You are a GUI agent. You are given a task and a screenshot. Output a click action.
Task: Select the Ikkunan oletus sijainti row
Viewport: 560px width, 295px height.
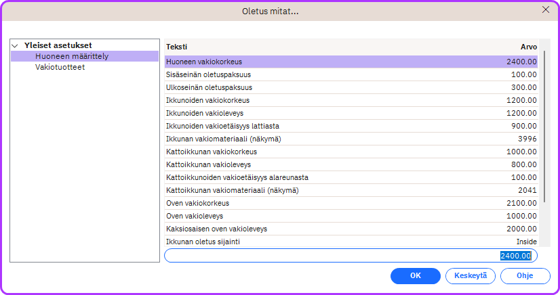(x=351, y=241)
